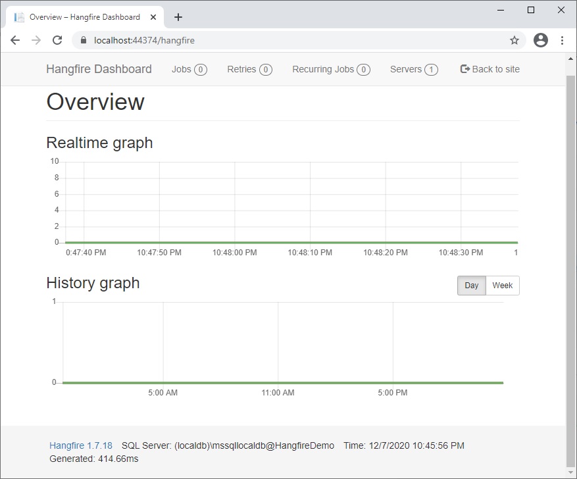Select the Overview – Hangfire Dashboard tab
577x479 pixels.
click(x=85, y=17)
